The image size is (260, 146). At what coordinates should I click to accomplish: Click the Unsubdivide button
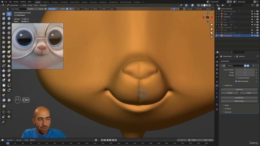239,98
